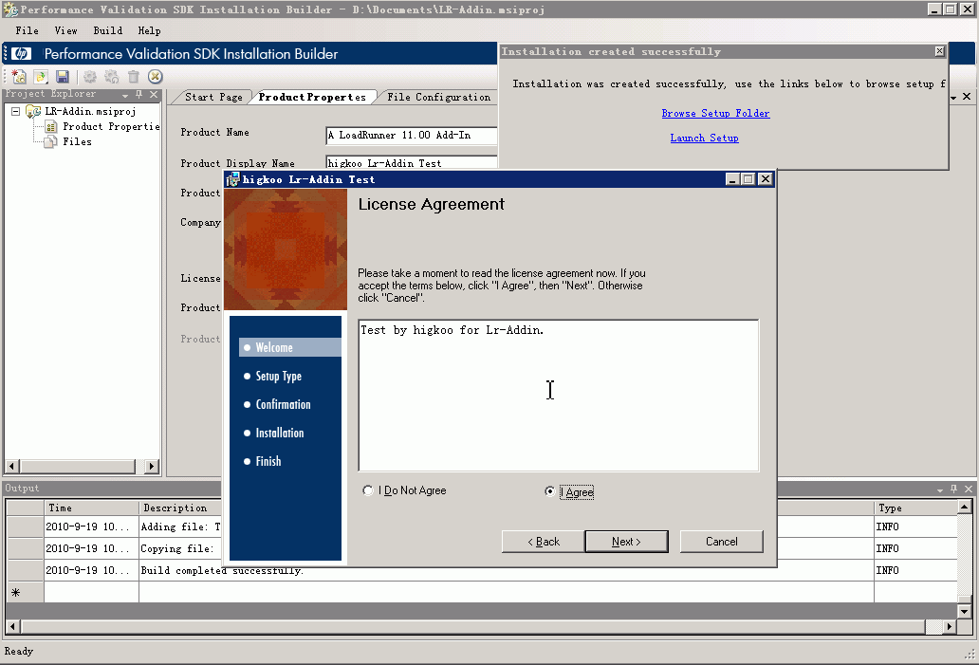The width and height of the screenshot is (979, 665).
Task: Click the new row asterisk in Output grid
Action: [x=15, y=592]
